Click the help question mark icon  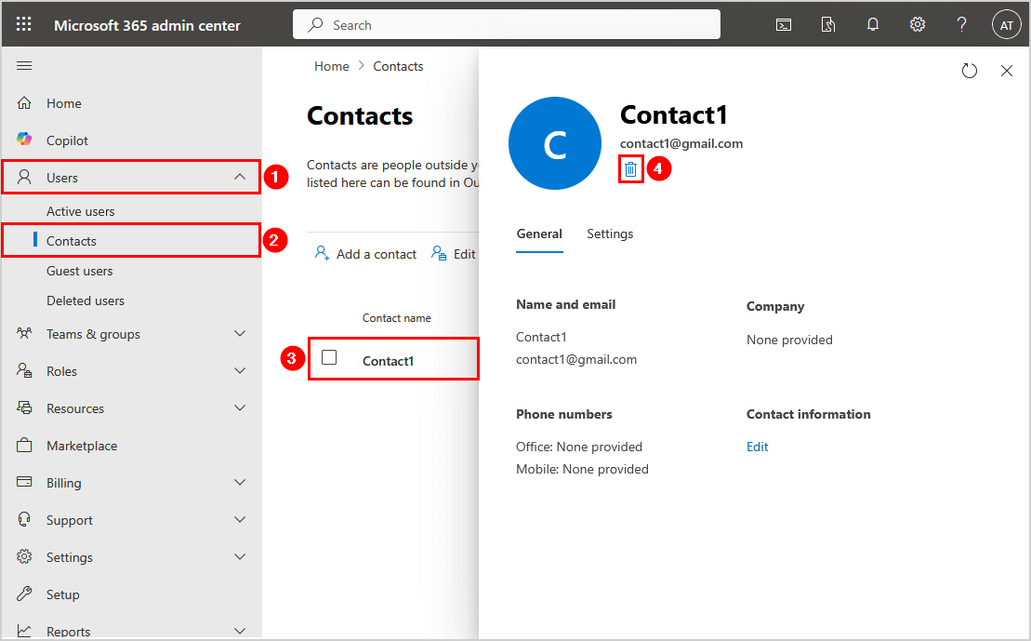[962, 25]
